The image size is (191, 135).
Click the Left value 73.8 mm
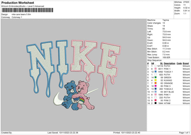(x=166, y=32)
